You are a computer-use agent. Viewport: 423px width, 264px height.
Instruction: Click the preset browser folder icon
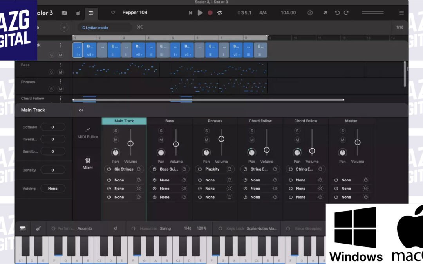click(64, 13)
